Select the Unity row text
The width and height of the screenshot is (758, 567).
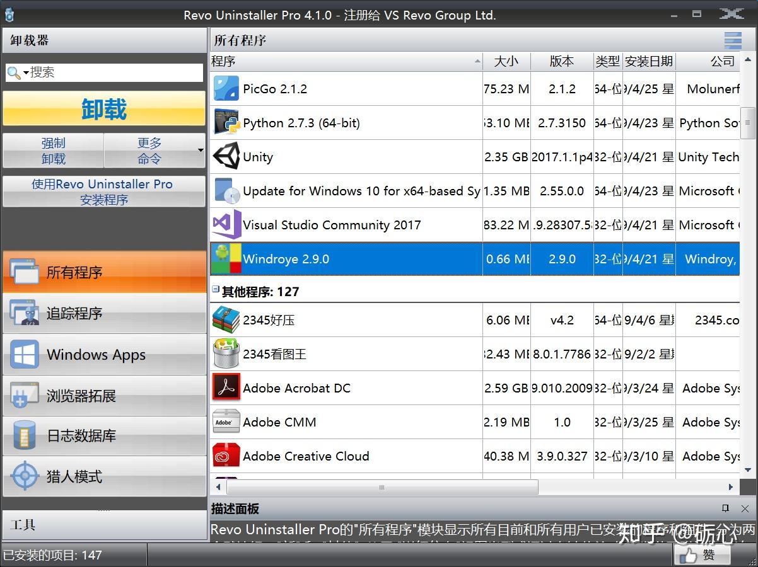pyautogui.click(x=258, y=157)
